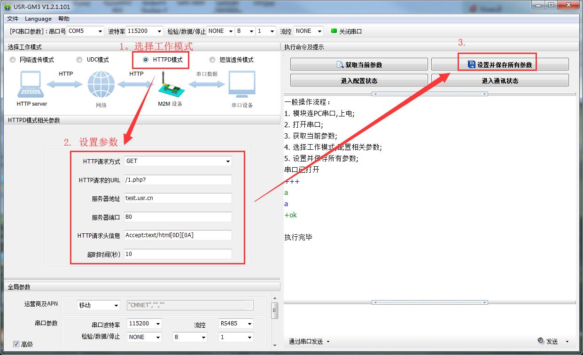Choose the SMS transparent mode radio button
The image size is (583, 355).
coord(212,60)
